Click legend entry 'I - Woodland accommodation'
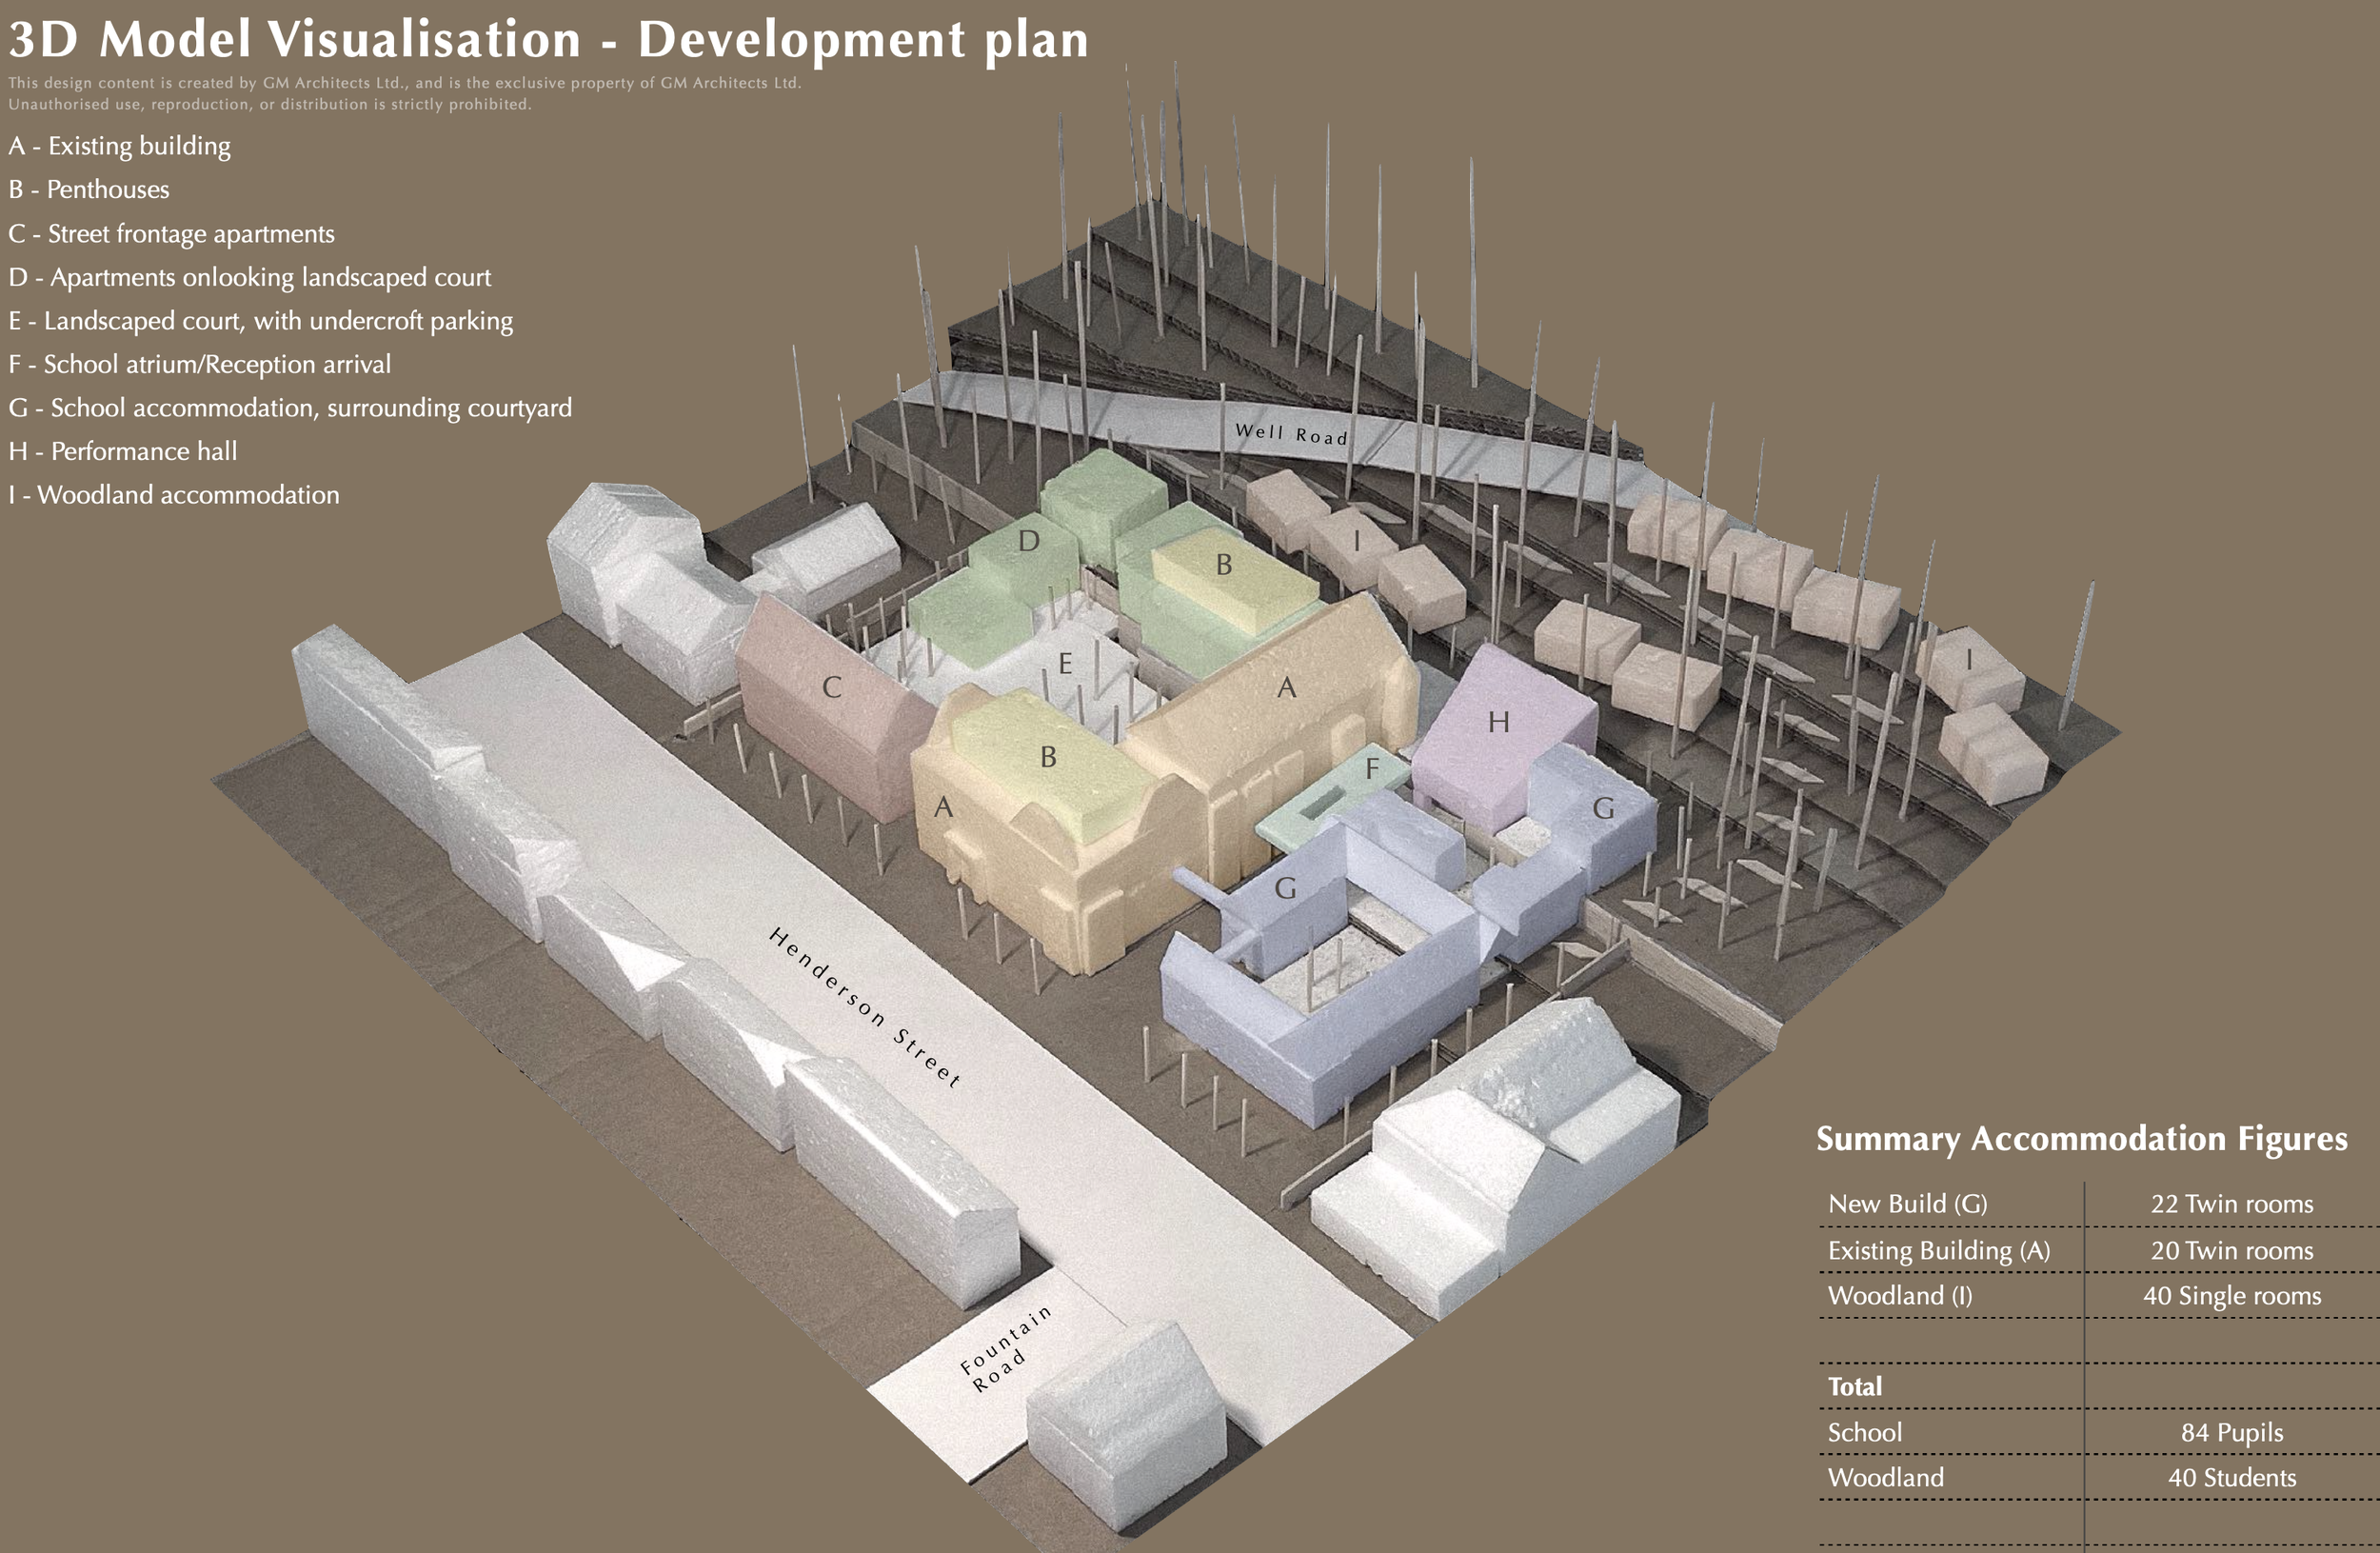Screen dimensions: 2380x1553 [x=174, y=495]
